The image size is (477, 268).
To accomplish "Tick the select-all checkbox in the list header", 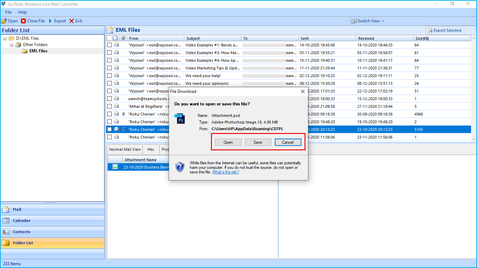I will point(109,38).
